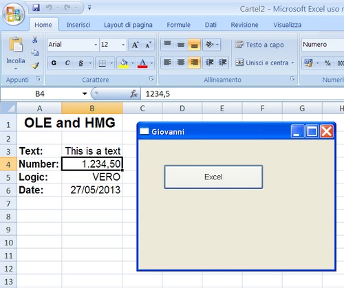344x288 pixels.
Task: Switch to the Home ribbon tab
Action: click(x=43, y=25)
